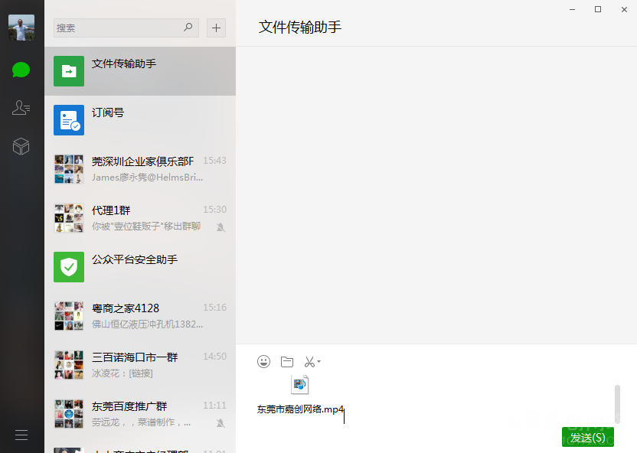Viewport: 637px width, 453px height.
Task: Focus the 搜索 search field
Action: [126, 28]
